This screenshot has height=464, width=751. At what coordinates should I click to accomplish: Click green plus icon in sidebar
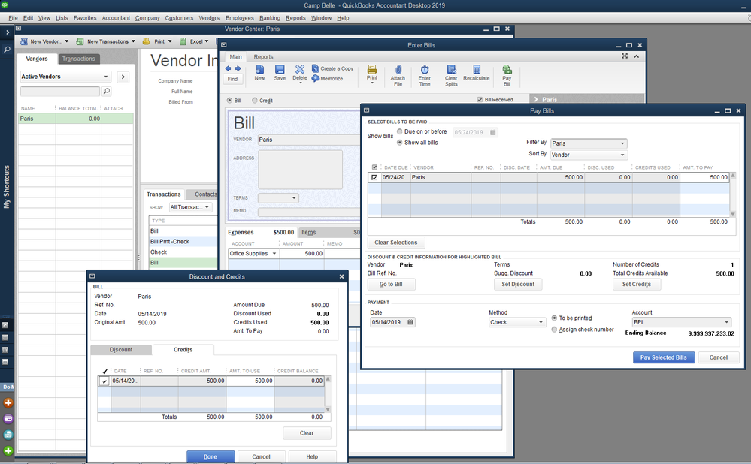click(8, 450)
